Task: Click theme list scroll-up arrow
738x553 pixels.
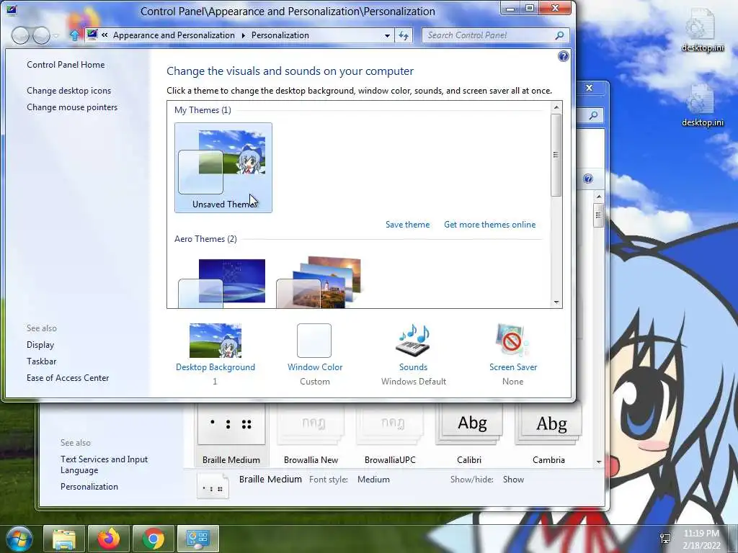Action: point(556,107)
